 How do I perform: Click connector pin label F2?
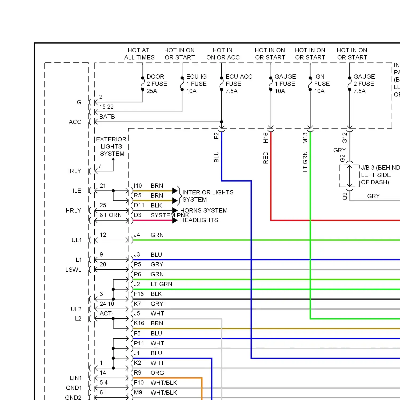pyautogui.click(x=216, y=136)
